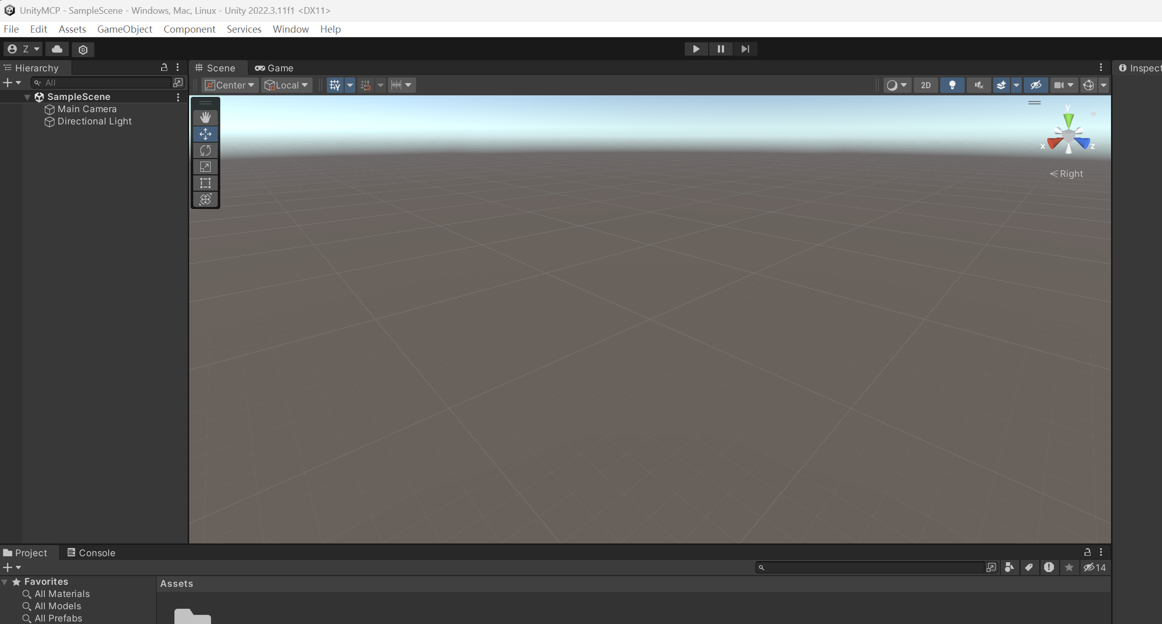Click the blue Z axis on scene gizmo
Viewport: 1162px width, 624px height.
pyautogui.click(x=1083, y=143)
